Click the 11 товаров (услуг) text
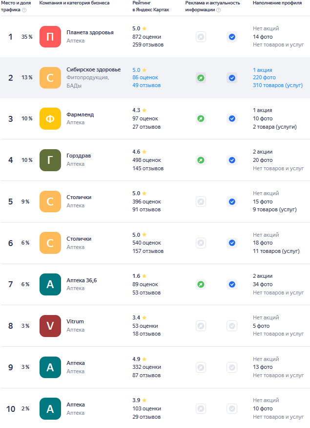310x428 pixels. [276, 251]
